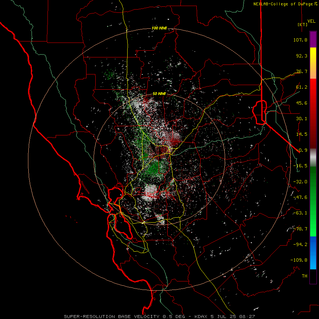Click the -47.6 velocity legend value
This screenshot has height=319, width=319.
(300, 197)
